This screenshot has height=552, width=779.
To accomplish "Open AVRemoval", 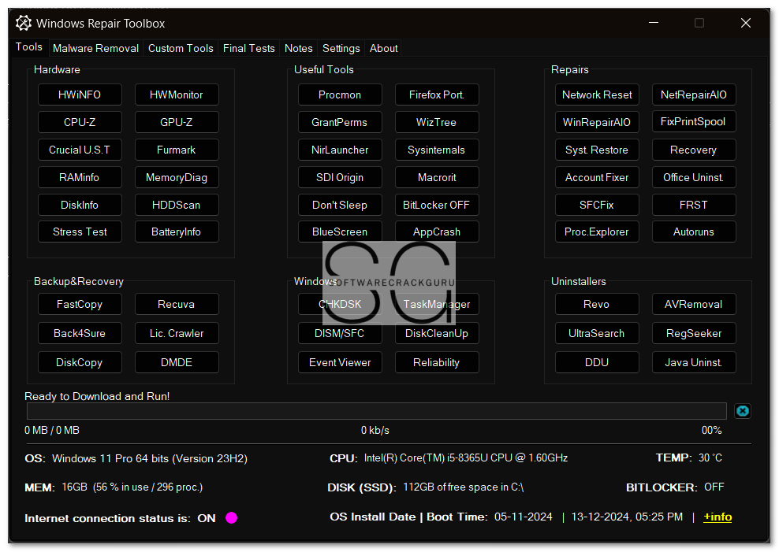I will pyautogui.click(x=694, y=304).
